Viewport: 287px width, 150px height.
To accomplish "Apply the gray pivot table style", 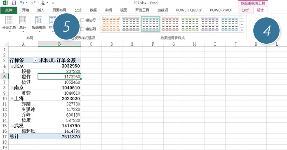I will 131,24.
